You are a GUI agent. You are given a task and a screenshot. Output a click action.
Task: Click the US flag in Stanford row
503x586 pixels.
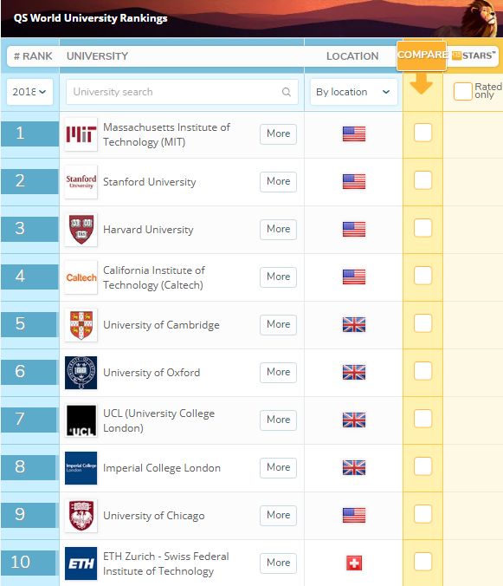tap(354, 182)
